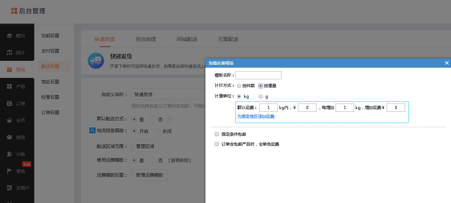Tick 订单含包邮产品时，全单免运费 checkbox
The height and width of the screenshot is (203, 451).
pos(217,144)
